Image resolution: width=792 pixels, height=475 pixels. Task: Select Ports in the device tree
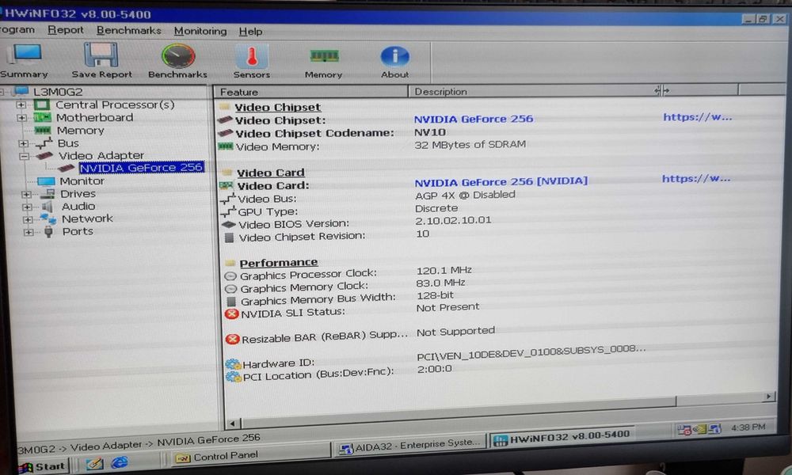tap(78, 231)
